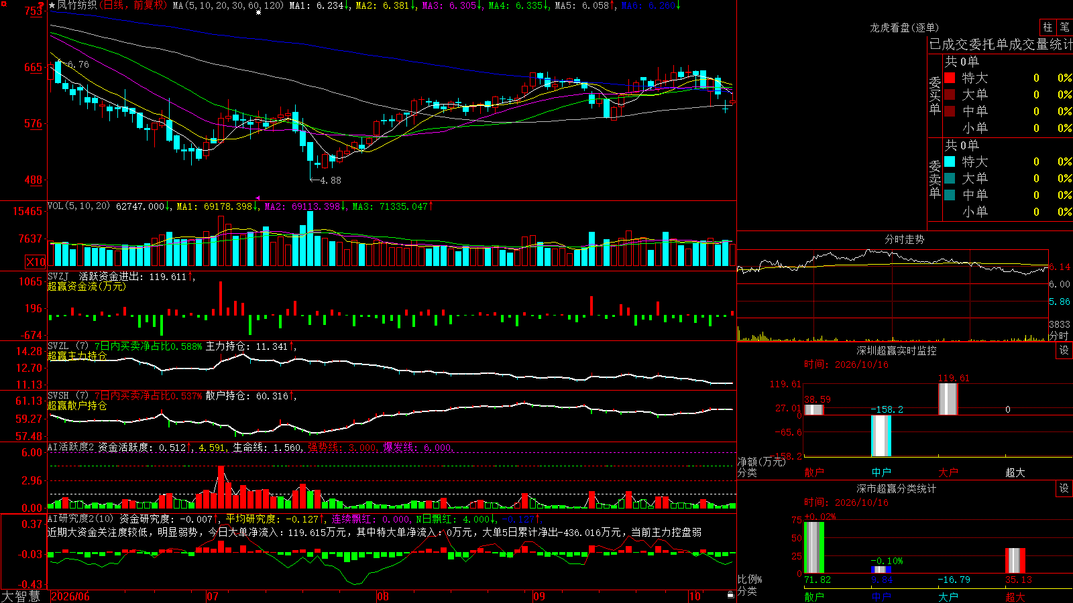
Task: Click the X10 volume scale box
Action: [x=36, y=262]
